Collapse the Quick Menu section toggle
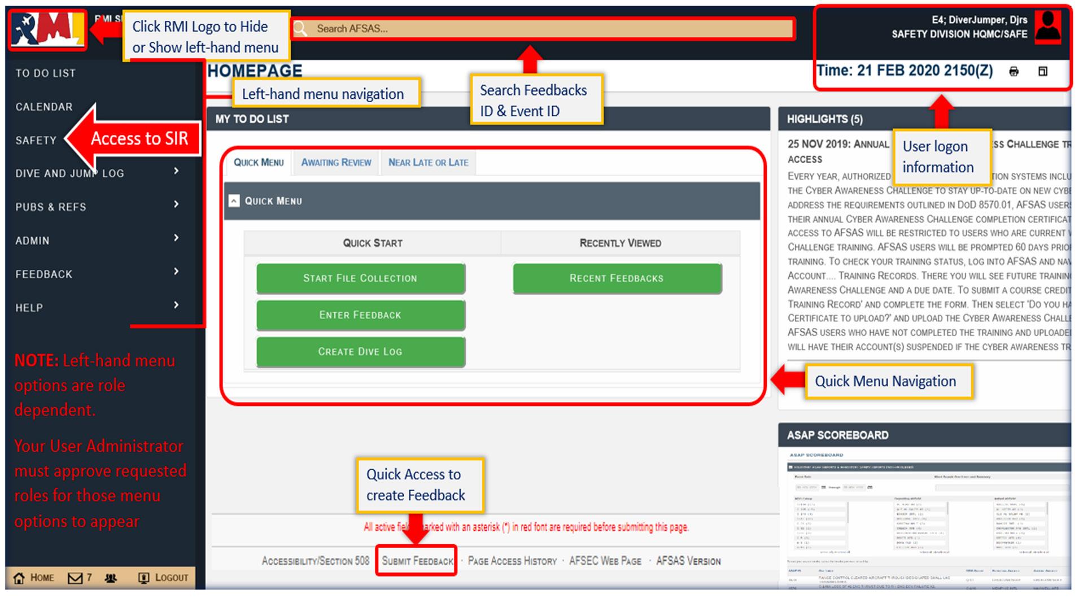1079x599 pixels. pos(234,201)
